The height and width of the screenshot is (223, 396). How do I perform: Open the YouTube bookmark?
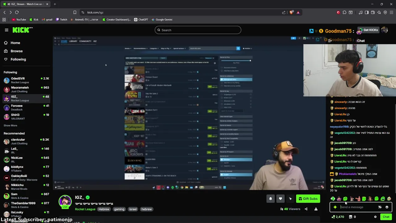coord(19,20)
